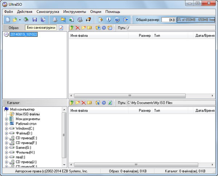Expand the Games(G:) drive node
The image size is (218, 176).
tap(6, 148)
